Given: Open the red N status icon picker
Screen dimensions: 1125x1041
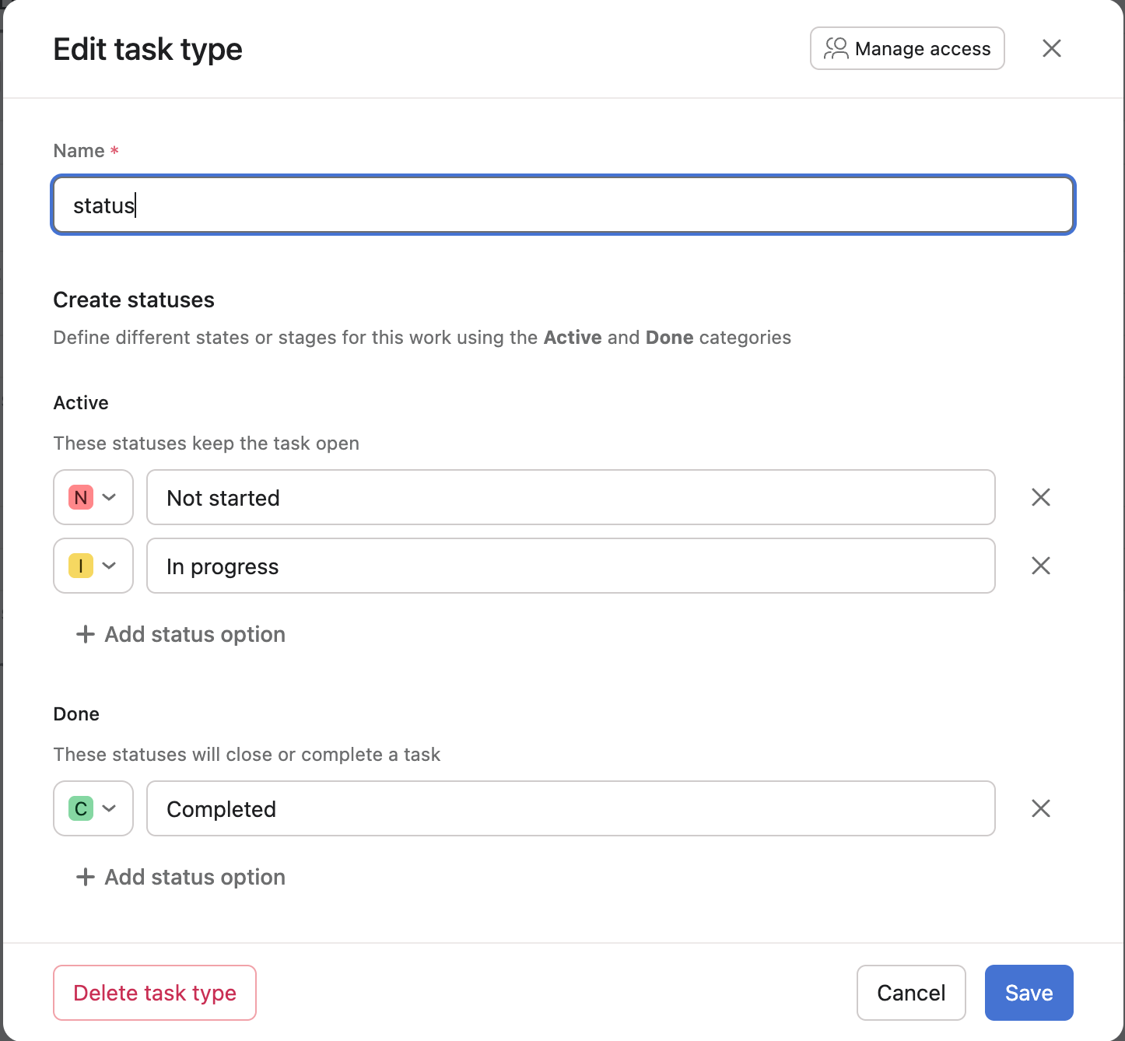Looking at the screenshot, I should [x=81, y=497].
